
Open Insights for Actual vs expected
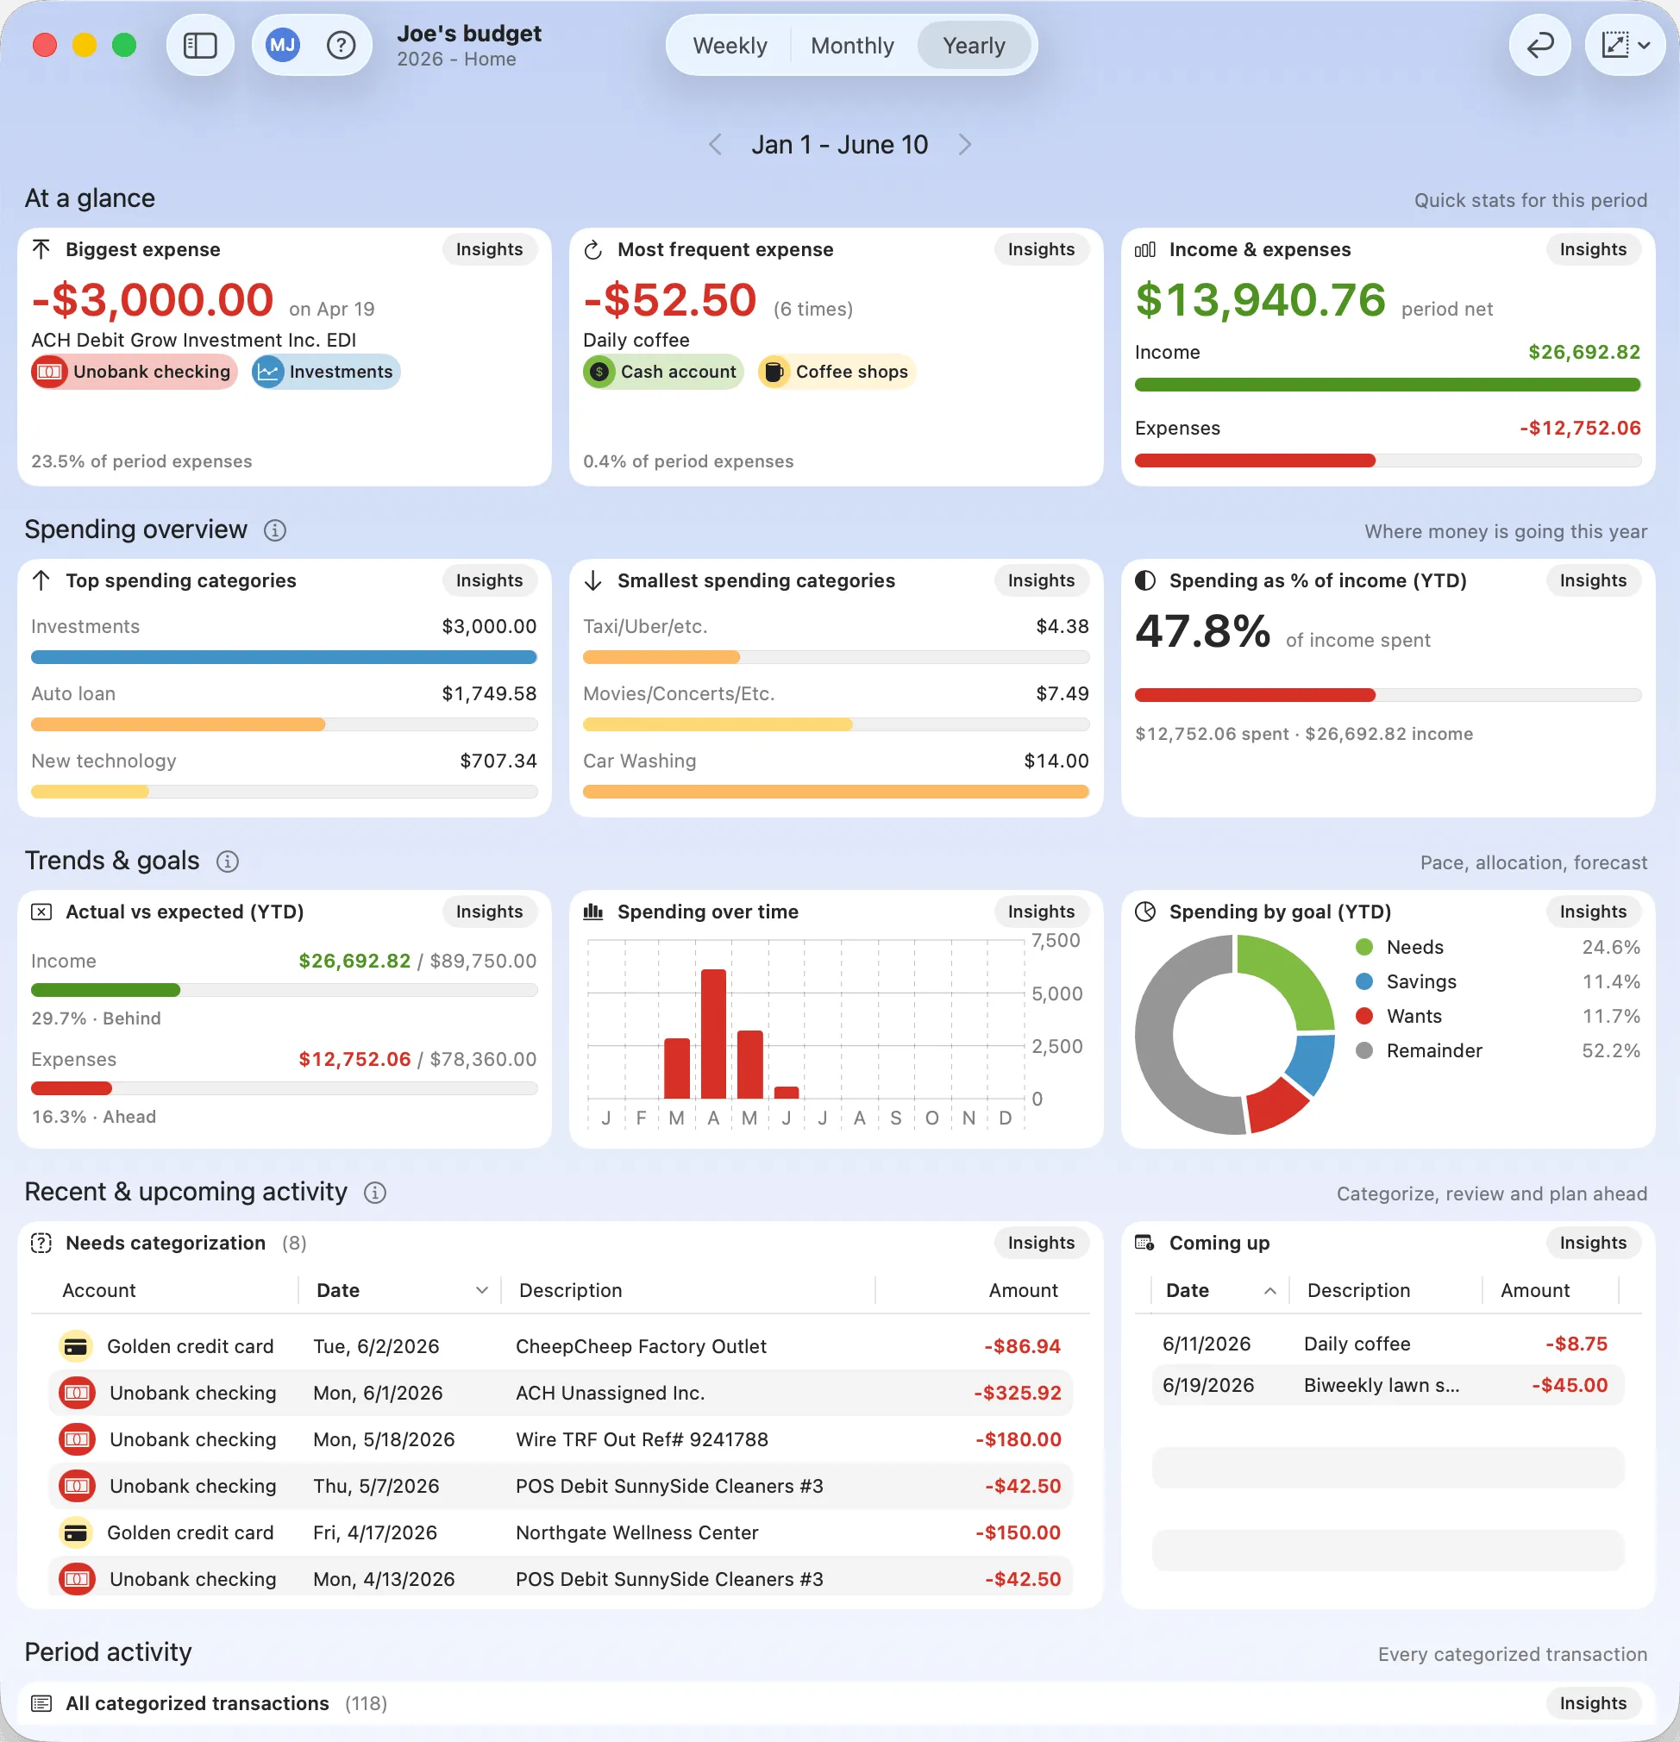pos(489,912)
